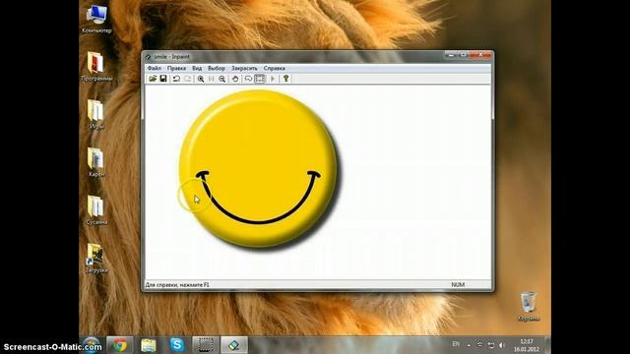
Task: Open Google Chrome from taskbar
Action: pyautogui.click(x=119, y=345)
